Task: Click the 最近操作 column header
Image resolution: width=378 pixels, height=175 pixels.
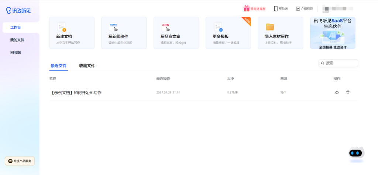Action: pos(163,79)
